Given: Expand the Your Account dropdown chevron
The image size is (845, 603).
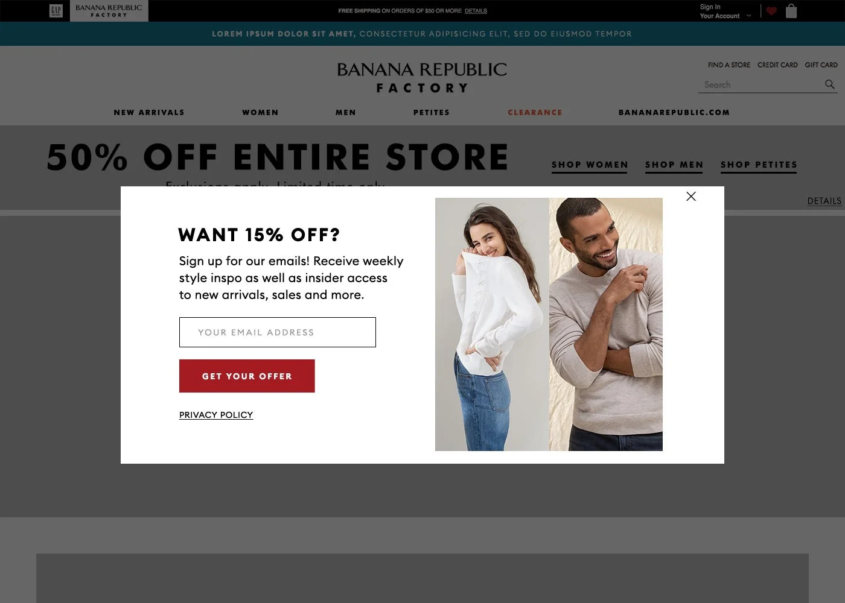Looking at the screenshot, I should pyautogui.click(x=749, y=16).
